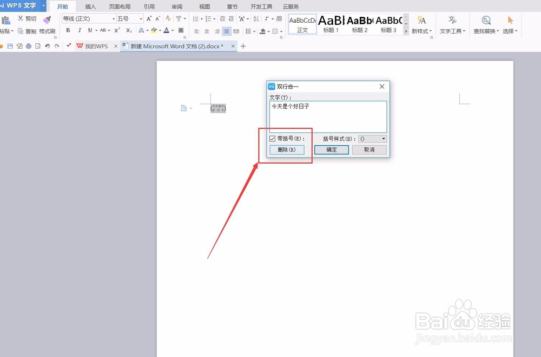Increase font size with A+ icon
The width and height of the screenshot is (541, 357).
149,18
